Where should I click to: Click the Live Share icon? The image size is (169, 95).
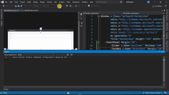153,6
